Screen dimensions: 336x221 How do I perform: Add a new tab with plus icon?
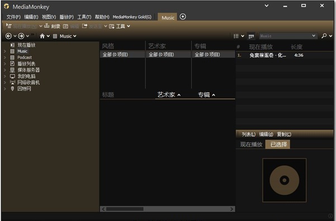(183, 17)
